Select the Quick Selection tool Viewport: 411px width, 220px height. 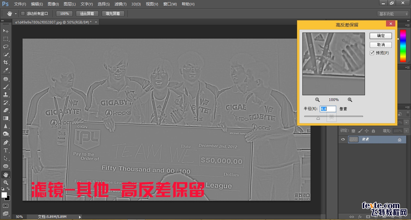(6, 55)
